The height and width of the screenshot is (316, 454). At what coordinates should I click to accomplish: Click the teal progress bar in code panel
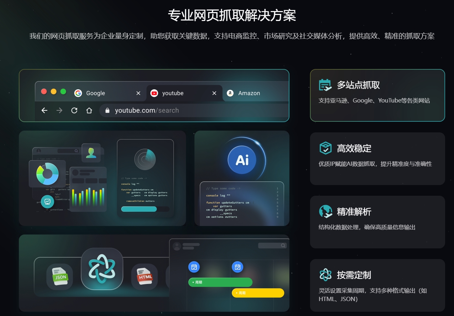coord(139,209)
